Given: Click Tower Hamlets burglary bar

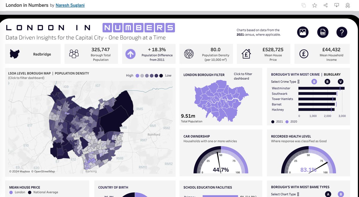Looking at the screenshot, I should [317, 99].
